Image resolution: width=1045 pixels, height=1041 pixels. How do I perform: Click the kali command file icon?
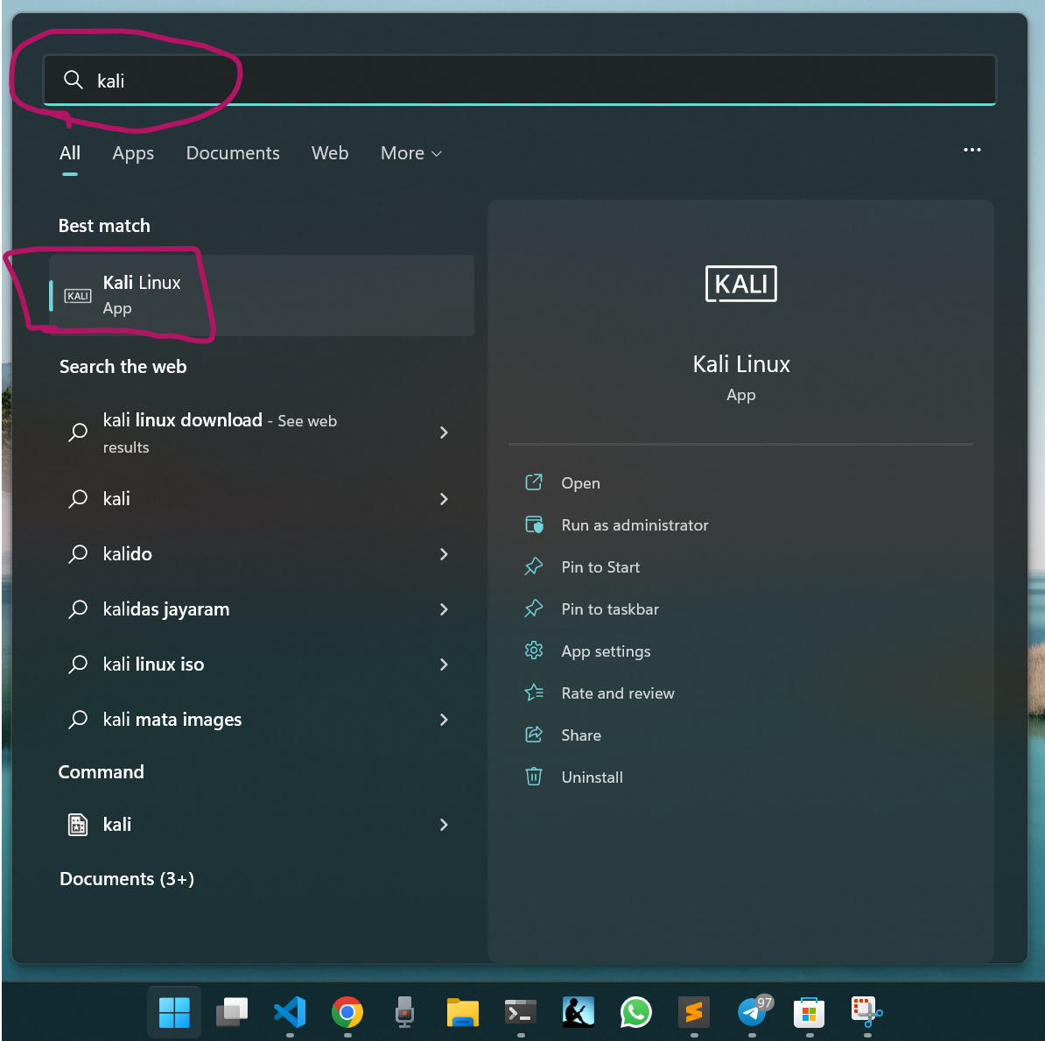click(78, 825)
